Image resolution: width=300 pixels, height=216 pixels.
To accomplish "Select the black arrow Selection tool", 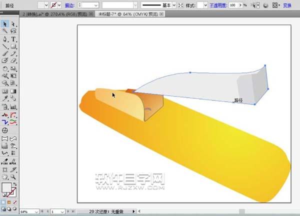I will point(4,23).
